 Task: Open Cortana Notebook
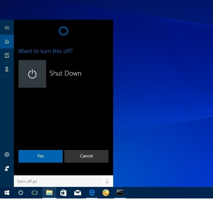[x=7, y=55]
